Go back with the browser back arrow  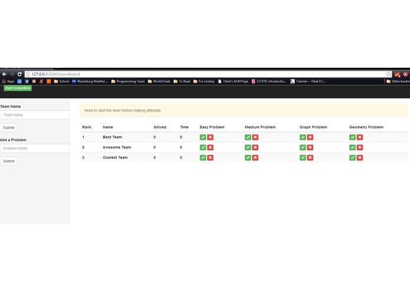point(5,74)
